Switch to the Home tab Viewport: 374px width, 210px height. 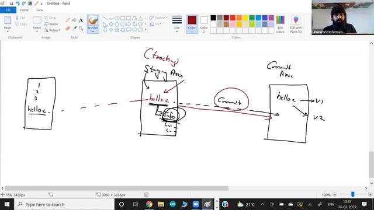[25, 10]
